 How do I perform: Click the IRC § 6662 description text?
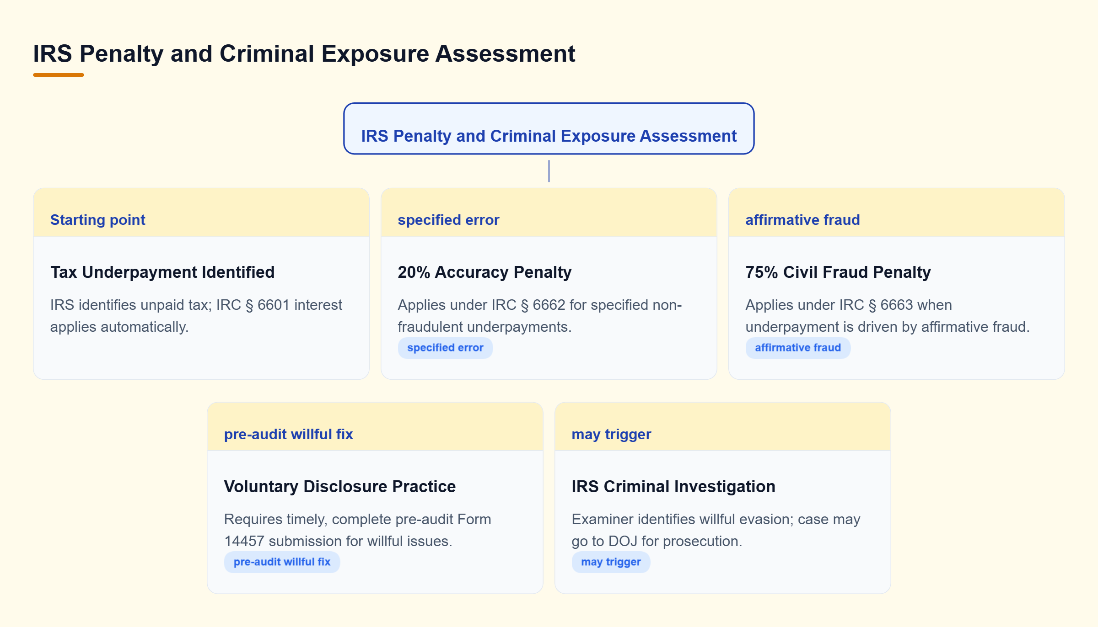click(x=540, y=316)
